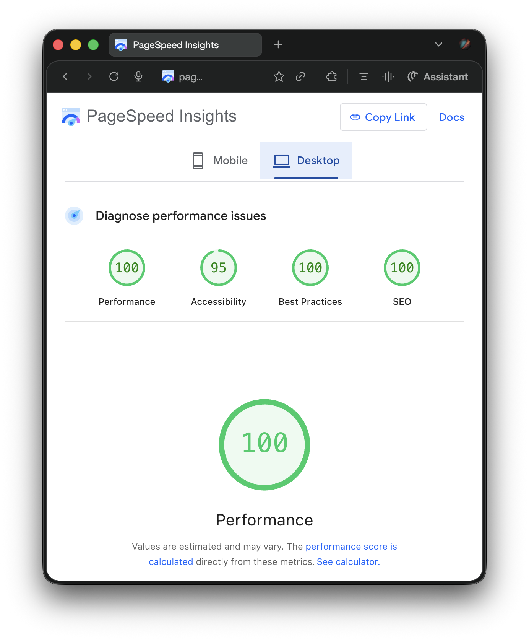The height and width of the screenshot is (641, 529).
Task: Bookmark the page with the star icon
Action: 279,77
